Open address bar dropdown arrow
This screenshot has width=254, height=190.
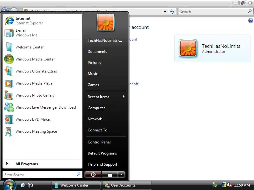point(165,12)
